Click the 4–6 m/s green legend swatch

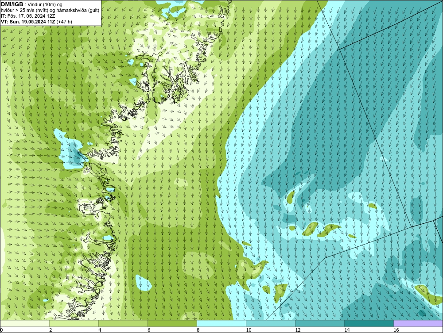(x=123, y=323)
